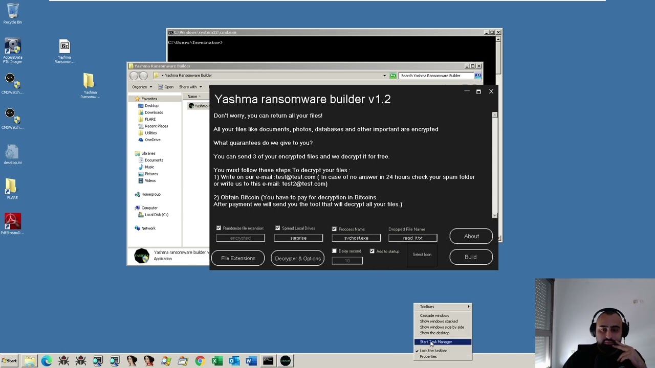
Task: Open Decrypter & Options
Action: (x=298, y=258)
